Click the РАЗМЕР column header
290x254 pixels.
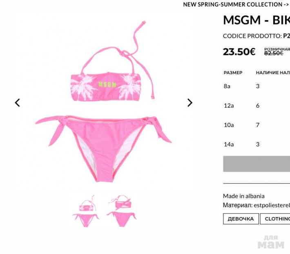[x=233, y=73]
